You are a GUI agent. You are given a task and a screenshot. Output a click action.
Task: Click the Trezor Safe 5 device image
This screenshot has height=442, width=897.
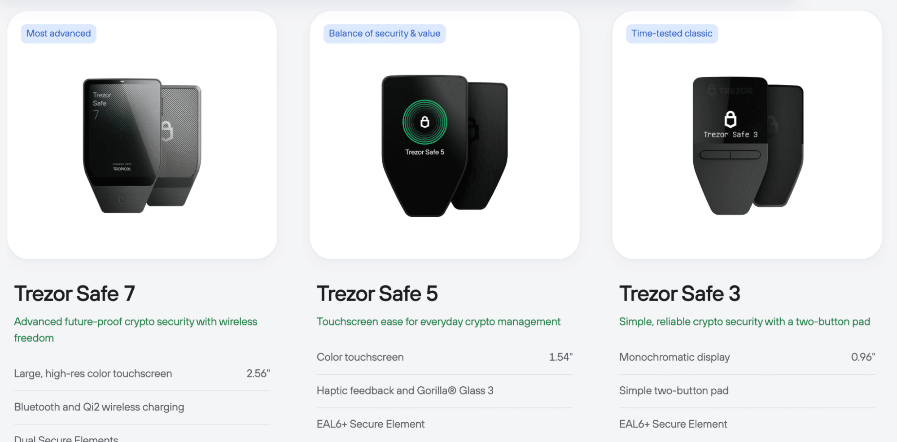point(444,145)
